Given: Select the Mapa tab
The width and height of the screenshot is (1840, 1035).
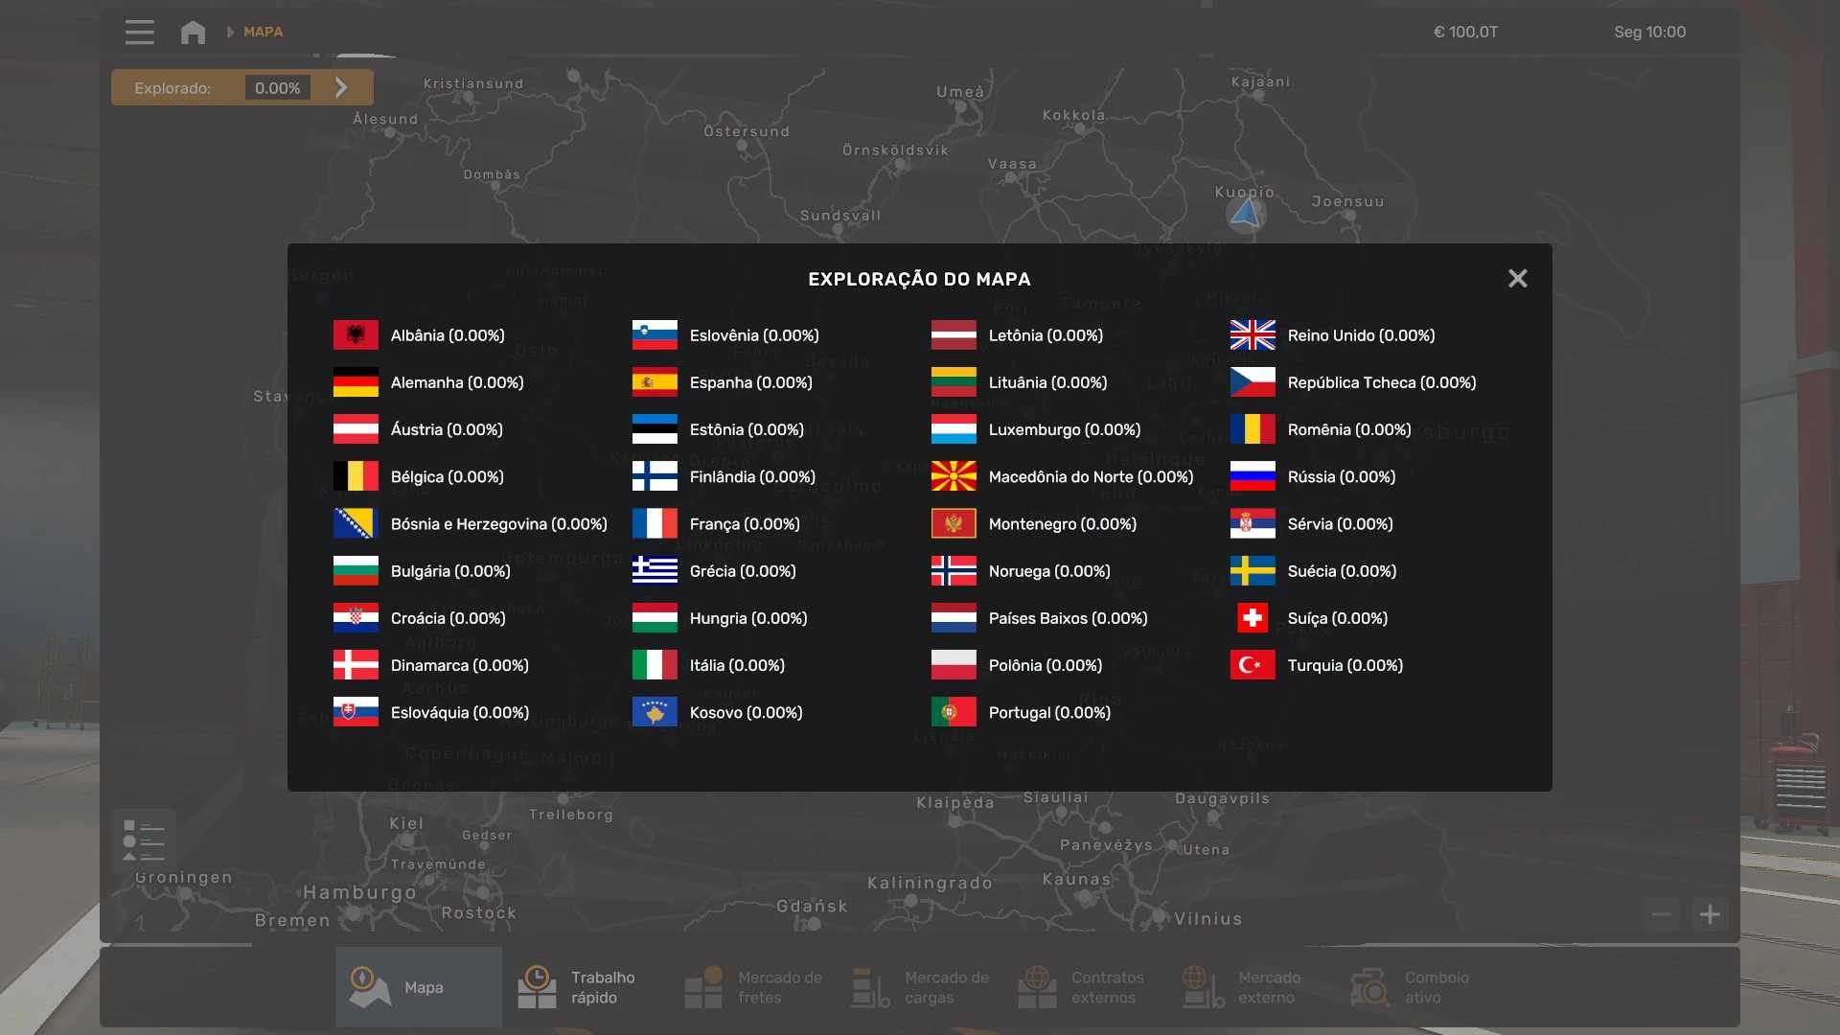Looking at the screenshot, I should pos(419,987).
